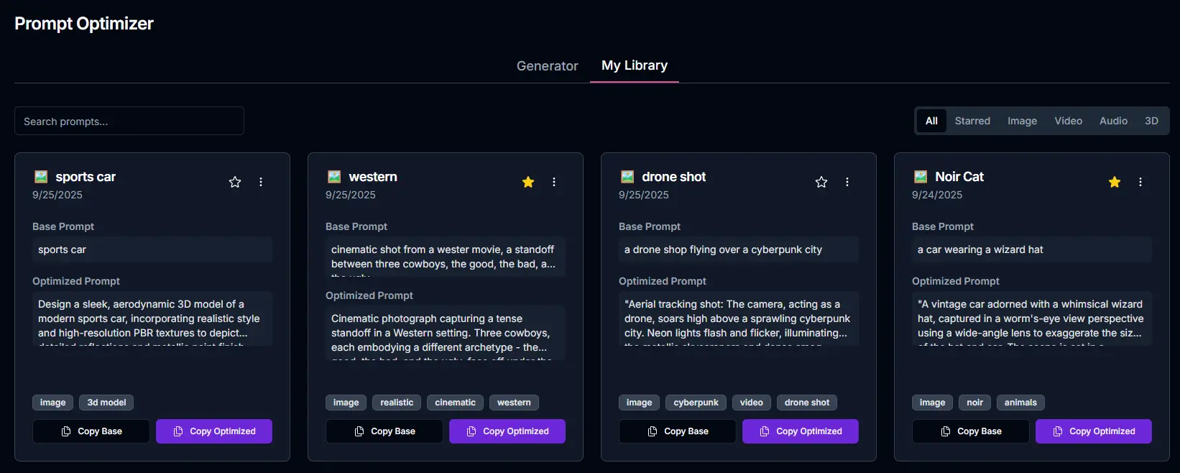Filter prompts by All
The image size is (1180, 473).
click(x=931, y=121)
